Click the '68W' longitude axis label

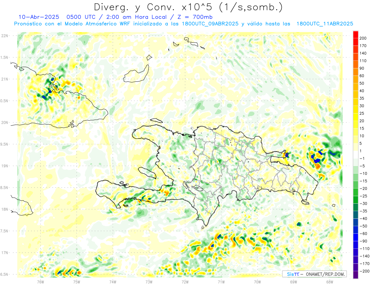330,281
